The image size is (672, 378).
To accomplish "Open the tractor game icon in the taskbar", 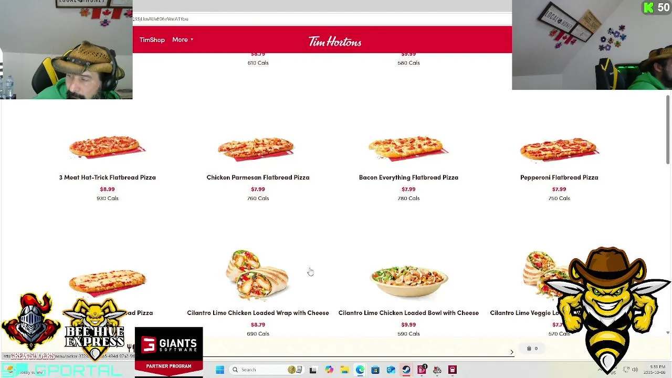I will click(437, 370).
